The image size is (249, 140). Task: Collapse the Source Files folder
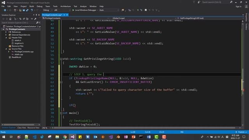6,49
